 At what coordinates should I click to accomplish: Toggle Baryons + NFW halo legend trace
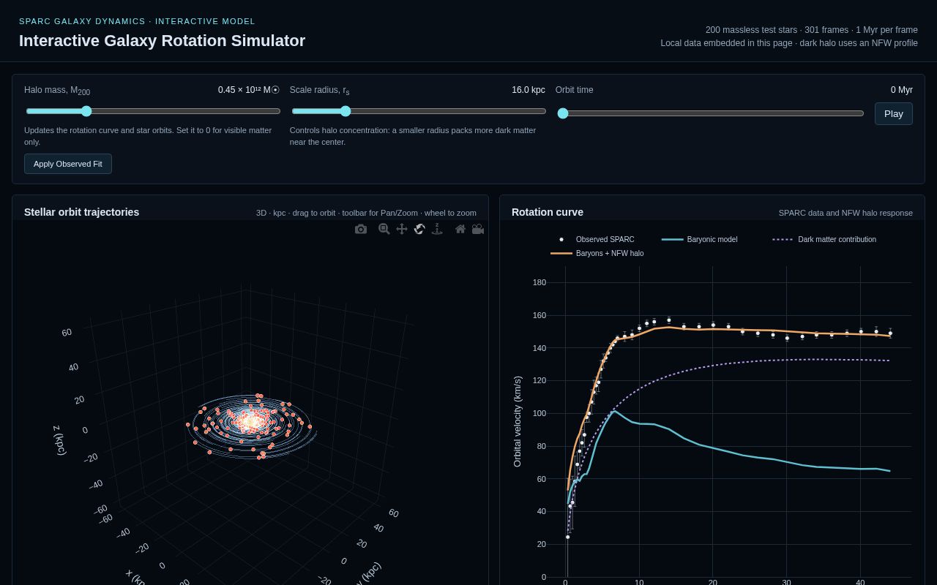pyautogui.click(x=597, y=253)
